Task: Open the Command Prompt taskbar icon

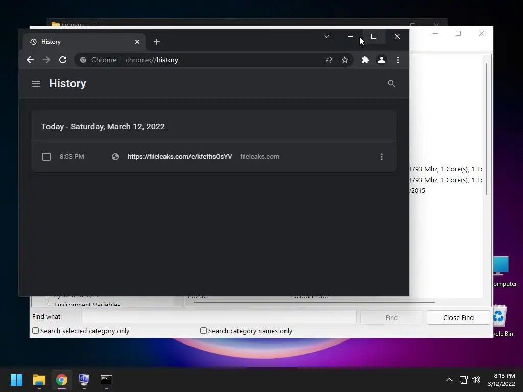Action: point(106,380)
